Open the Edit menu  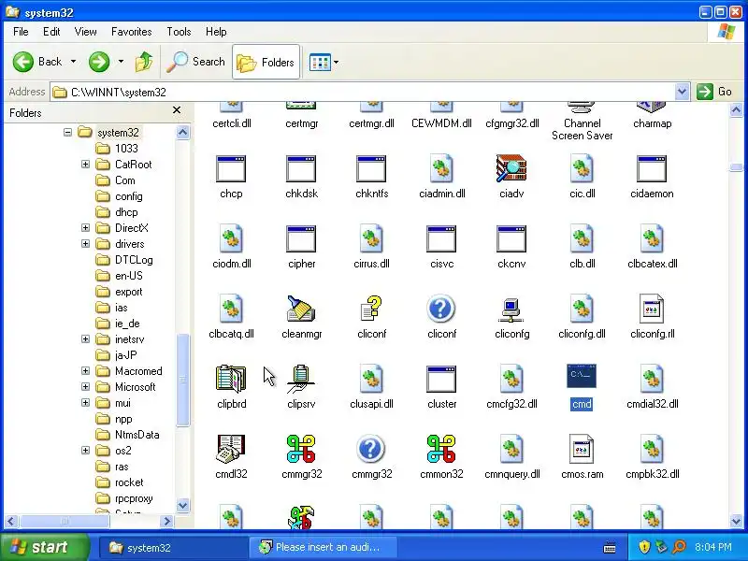click(51, 32)
